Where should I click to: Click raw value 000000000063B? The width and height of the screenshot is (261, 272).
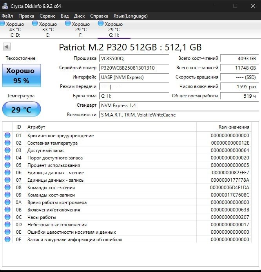230,210
